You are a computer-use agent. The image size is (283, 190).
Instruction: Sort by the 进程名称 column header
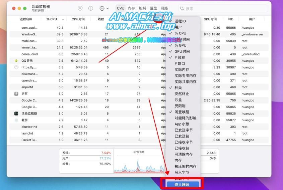26,19
